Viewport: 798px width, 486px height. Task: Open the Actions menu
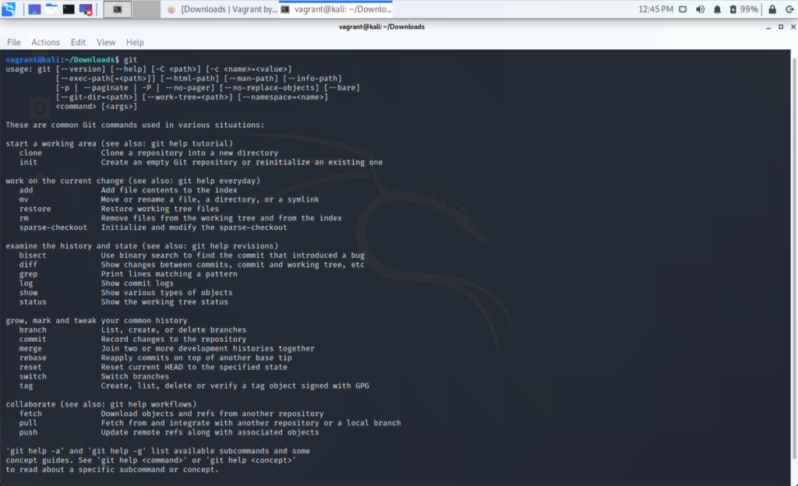coord(45,42)
